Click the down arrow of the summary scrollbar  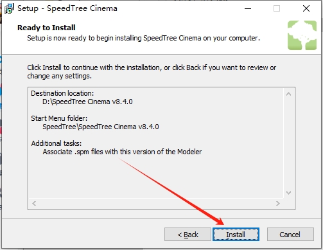(x=288, y=193)
